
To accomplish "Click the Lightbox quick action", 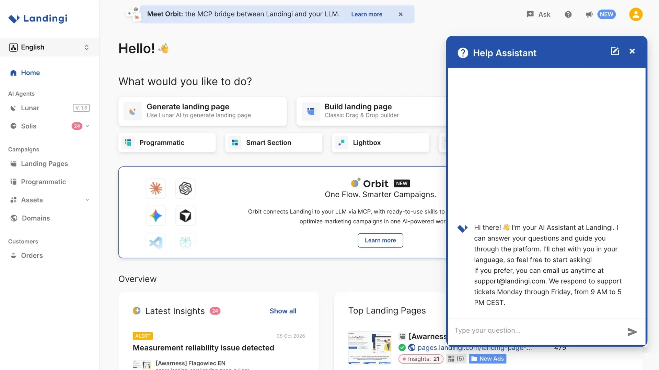I will (381, 143).
